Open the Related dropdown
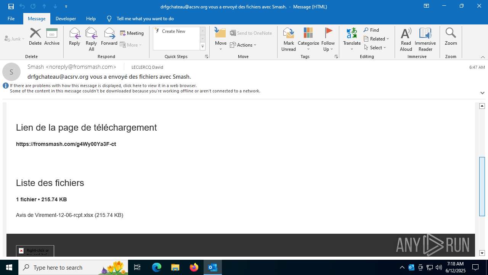488x275 pixels. (x=376, y=39)
